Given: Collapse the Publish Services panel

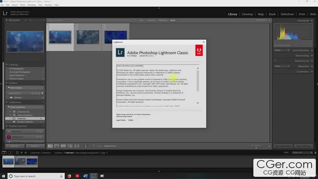Looking at the screenshot, I should point(7,126).
